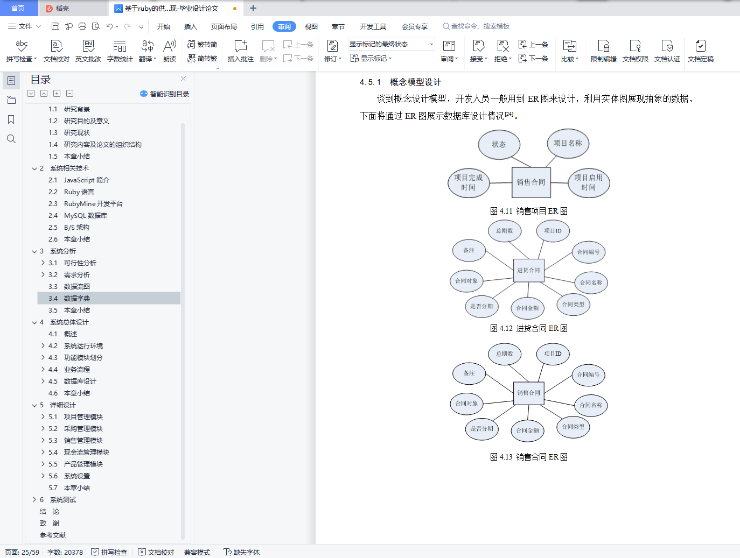Open word count statistics (字数统计)
The width and height of the screenshot is (740, 558).
[120, 51]
